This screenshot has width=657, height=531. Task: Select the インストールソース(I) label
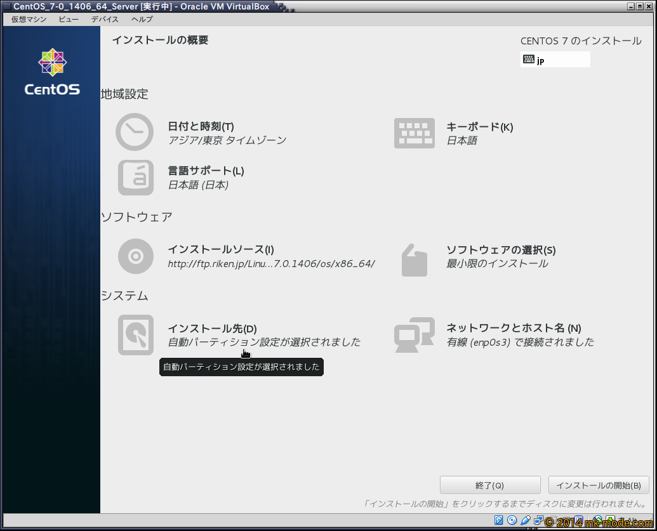[221, 250]
